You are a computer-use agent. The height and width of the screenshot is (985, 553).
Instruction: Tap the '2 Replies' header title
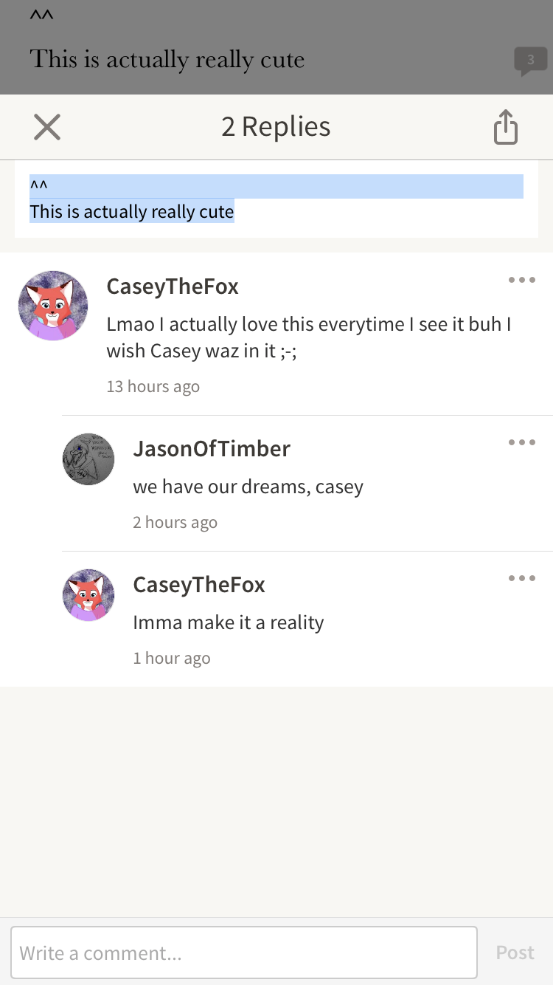pos(276,127)
